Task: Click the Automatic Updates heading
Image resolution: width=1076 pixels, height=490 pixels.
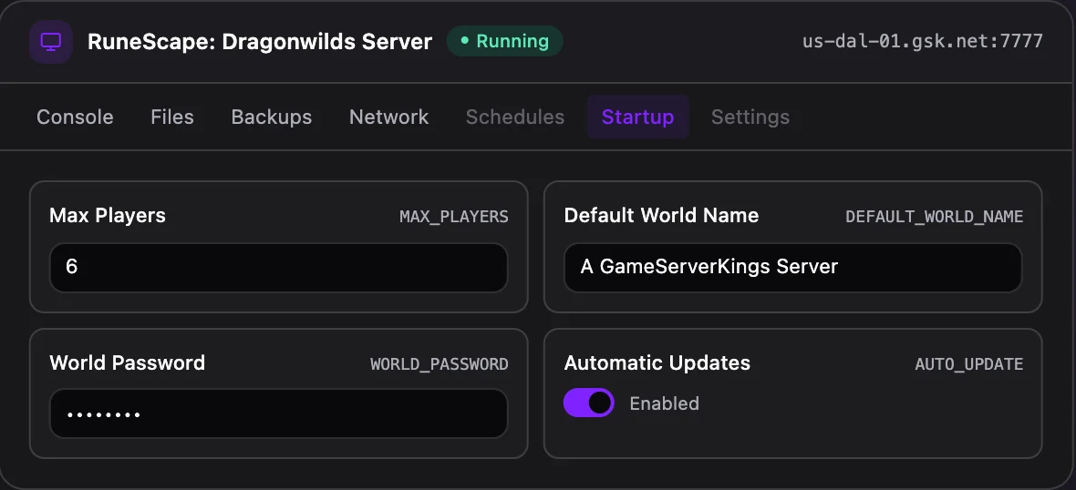Action: pos(657,362)
